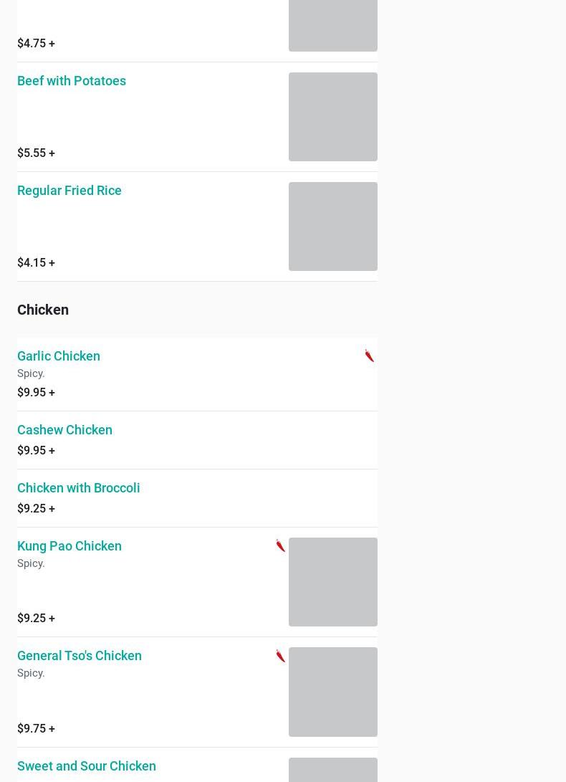Select Garlic Chicken from the Chicken section

pyautogui.click(x=58, y=356)
